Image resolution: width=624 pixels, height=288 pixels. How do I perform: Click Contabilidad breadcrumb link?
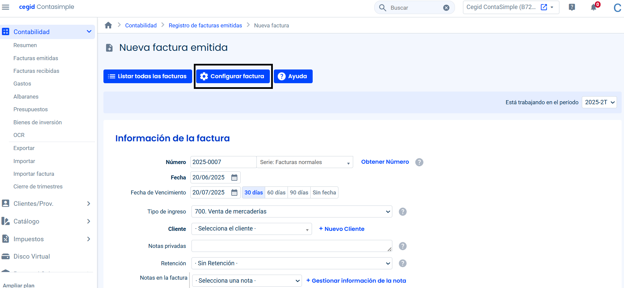click(141, 25)
